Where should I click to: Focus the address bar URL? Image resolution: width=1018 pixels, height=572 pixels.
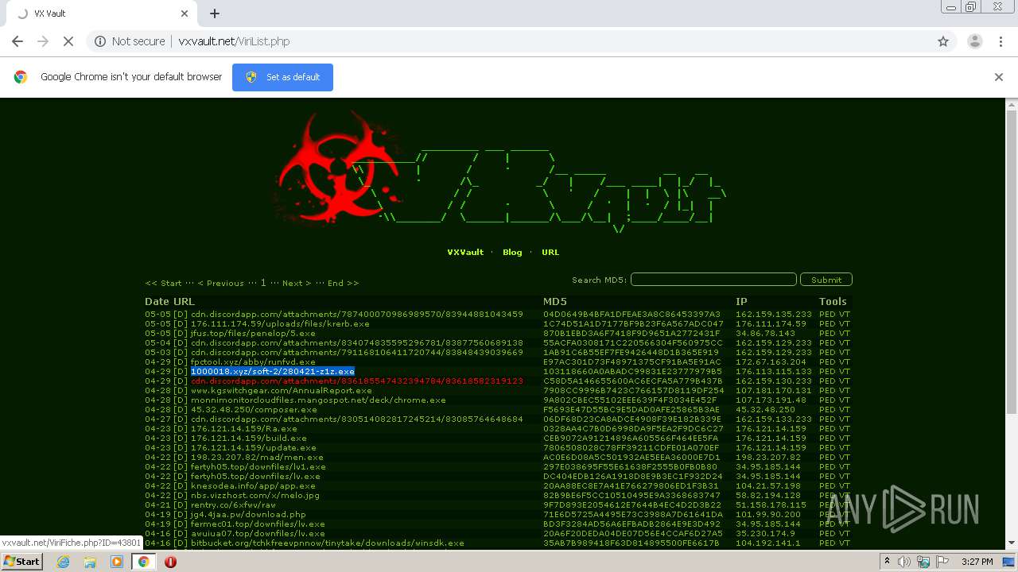click(x=234, y=41)
